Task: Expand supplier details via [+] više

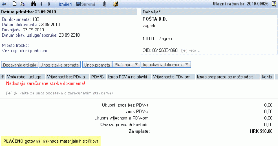Action: coord(191,51)
